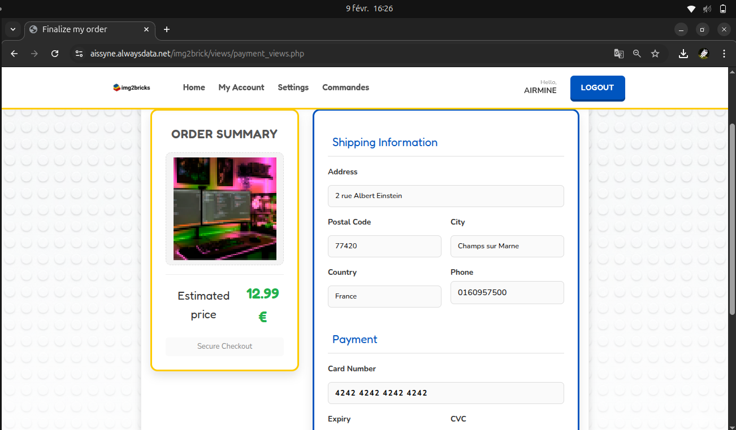Click the img2bricks logo
The height and width of the screenshot is (430, 736).
coord(132,87)
